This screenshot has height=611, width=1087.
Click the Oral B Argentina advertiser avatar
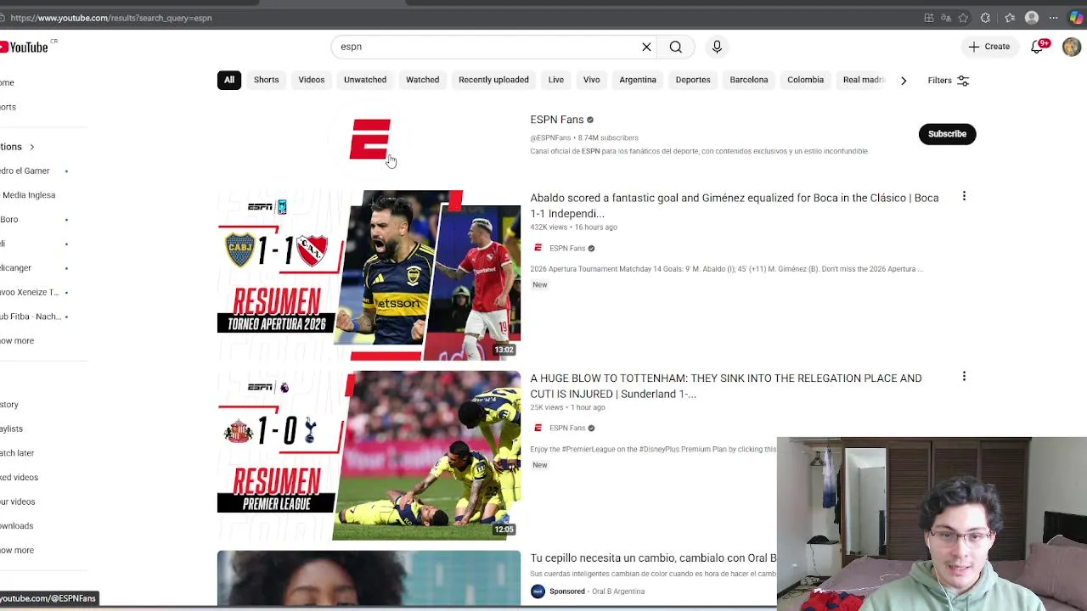[x=538, y=591]
